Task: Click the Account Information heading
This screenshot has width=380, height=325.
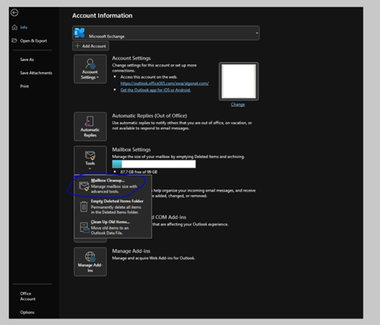Action: click(x=102, y=15)
